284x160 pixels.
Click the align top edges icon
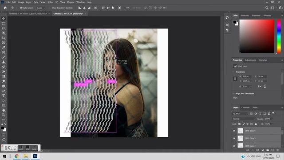click(x=103, y=8)
